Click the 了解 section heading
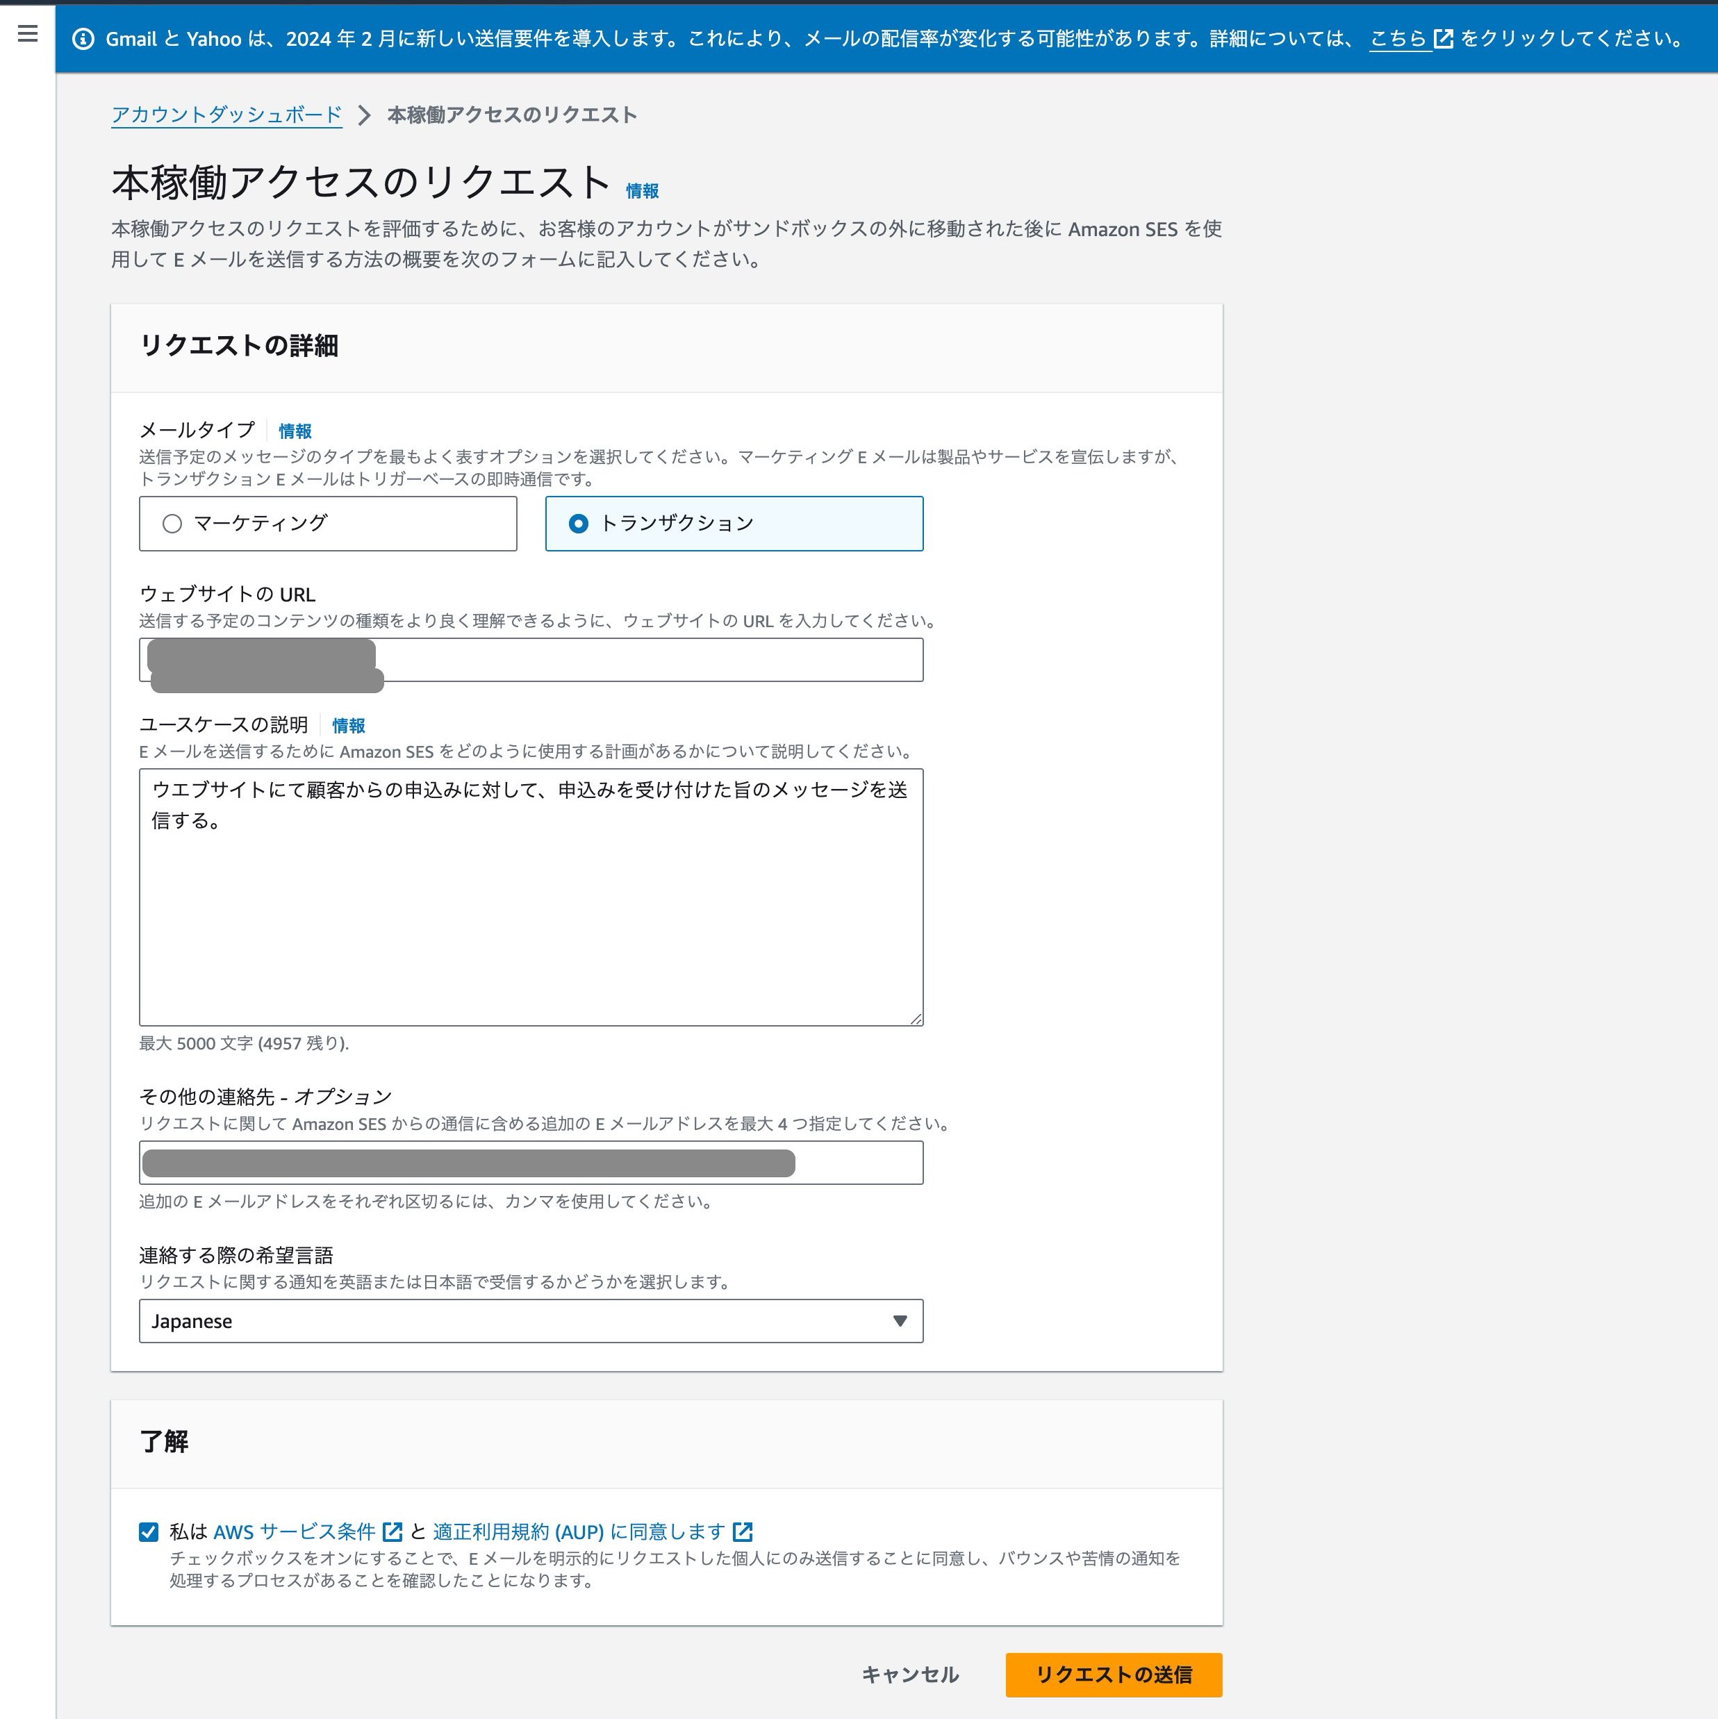The image size is (1718, 1719). 165,1441
